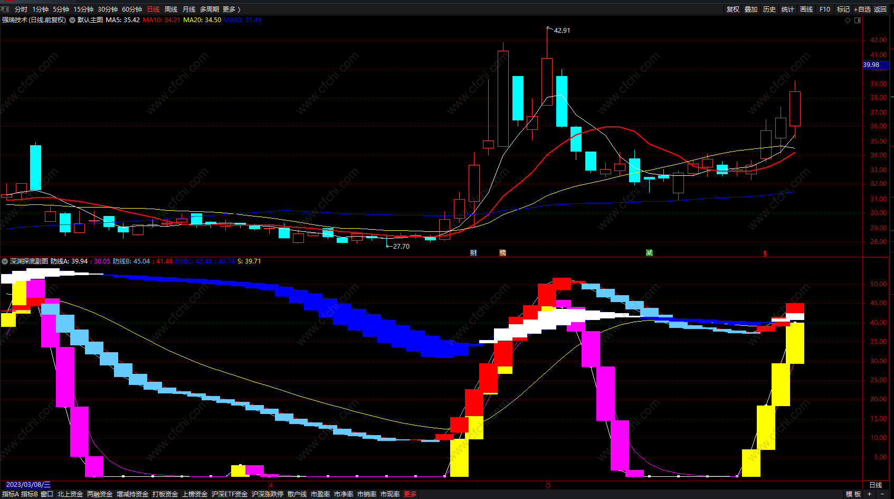Screen dimensions: 894x499
Task: Select the 指标A tab
Action: tap(10, 494)
